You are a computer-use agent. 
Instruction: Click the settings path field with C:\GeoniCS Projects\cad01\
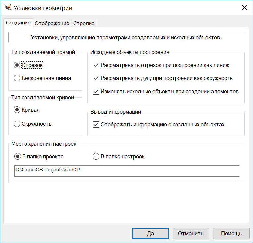tap(126, 171)
